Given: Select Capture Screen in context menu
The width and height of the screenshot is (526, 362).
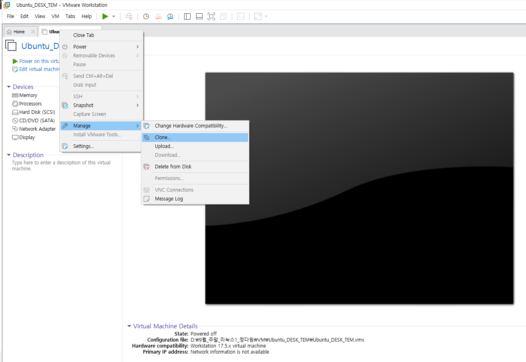Looking at the screenshot, I should click(x=101, y=114).
